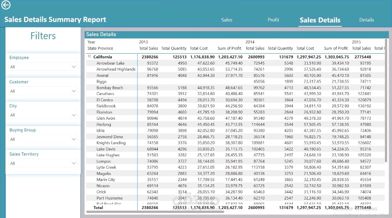The width and height of the screenshot is (392, 218).
Task: Open the Sales Territory filter dropdown
Action: click(43, 163)
